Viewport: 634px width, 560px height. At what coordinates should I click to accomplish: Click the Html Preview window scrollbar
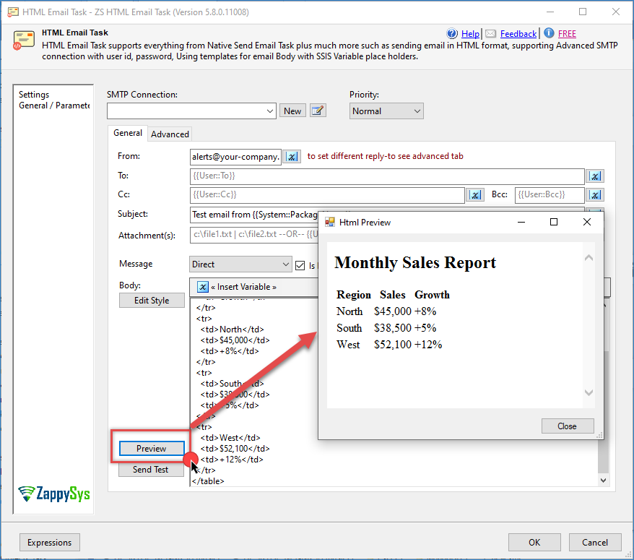tap(589, 325)
